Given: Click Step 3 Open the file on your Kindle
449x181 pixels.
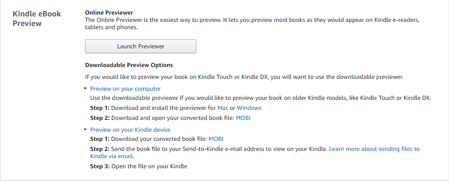Looking at the screenshot, I should (138, 166).
